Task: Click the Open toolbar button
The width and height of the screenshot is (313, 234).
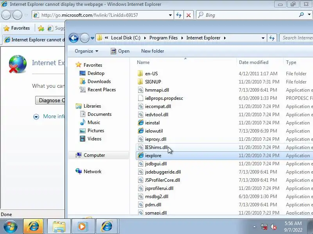Action: (120, 51)
